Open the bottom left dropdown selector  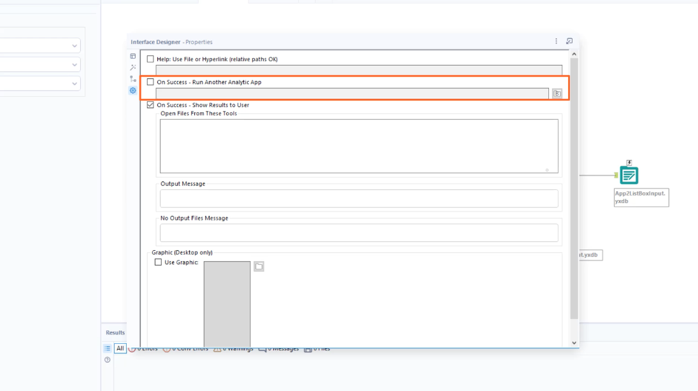[x=75, y=83]
